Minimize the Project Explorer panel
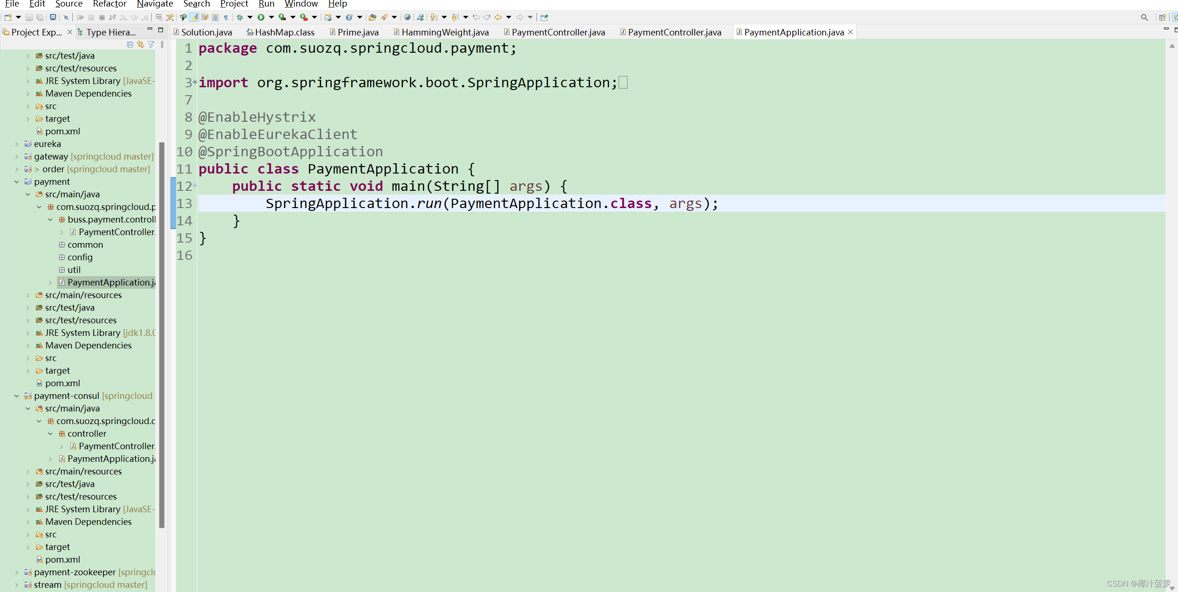The image size is (1178, 592). click(x=150, y=29)
